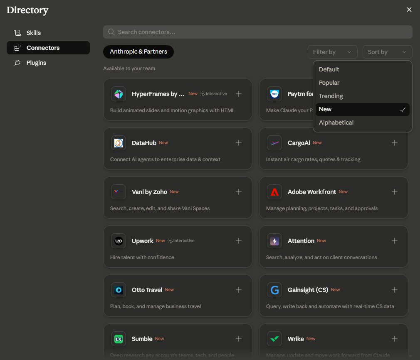Add the Attention connector with plus
Screen dimensions: 420x360
pyautogui.click(x=395, y=241)
